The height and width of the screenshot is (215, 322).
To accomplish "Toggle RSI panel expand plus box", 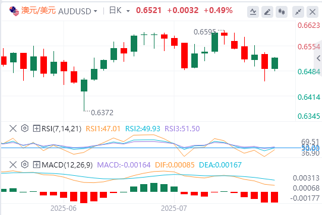I will (37, 129).
